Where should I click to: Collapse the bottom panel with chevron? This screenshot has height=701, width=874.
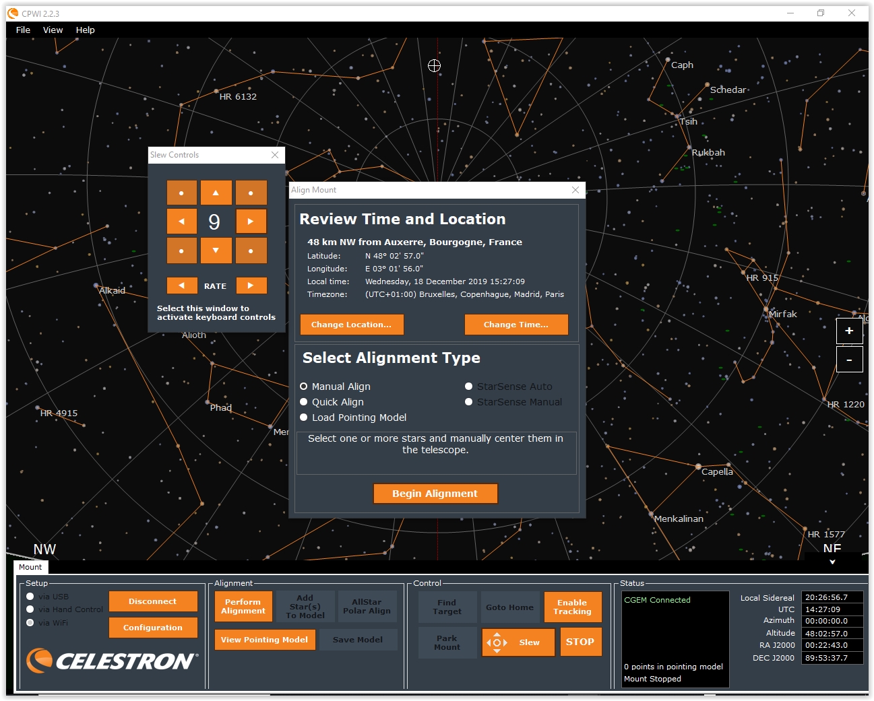(832, 562)
